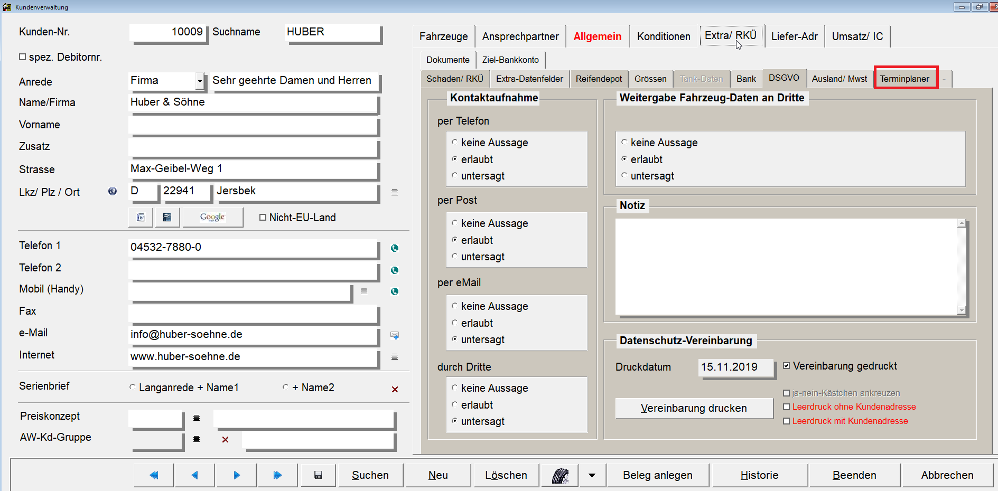Open Google lookup for the address
Screen dimensions: 998x491
tap(212, 218)
